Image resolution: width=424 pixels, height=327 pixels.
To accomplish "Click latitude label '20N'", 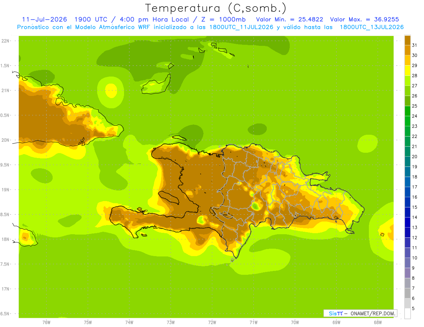I will [x=6, y=140].
